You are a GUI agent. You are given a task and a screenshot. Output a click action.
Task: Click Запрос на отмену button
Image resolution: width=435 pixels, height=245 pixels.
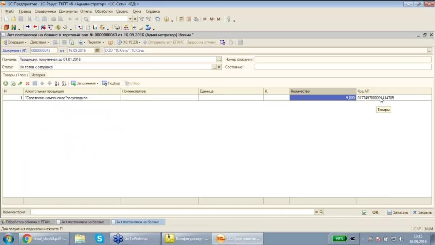point(201,42)
